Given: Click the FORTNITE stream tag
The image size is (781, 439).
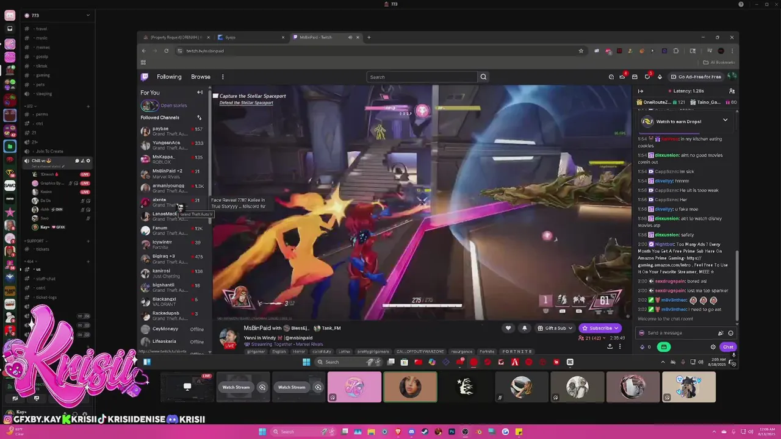Looking at the screenshot, I should [517, 352].
